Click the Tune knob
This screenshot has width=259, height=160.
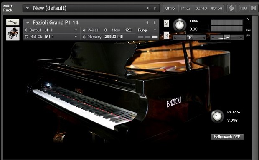pyautogui.click(x=180, y=25)
